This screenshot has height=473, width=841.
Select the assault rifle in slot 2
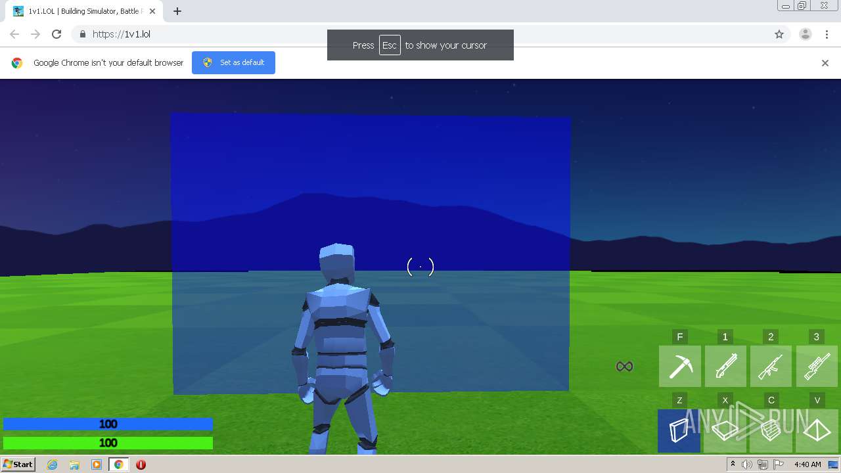771,367
